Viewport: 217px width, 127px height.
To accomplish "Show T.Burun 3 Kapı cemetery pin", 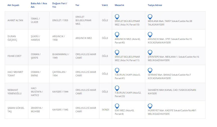I will click(x=117, y=70).
